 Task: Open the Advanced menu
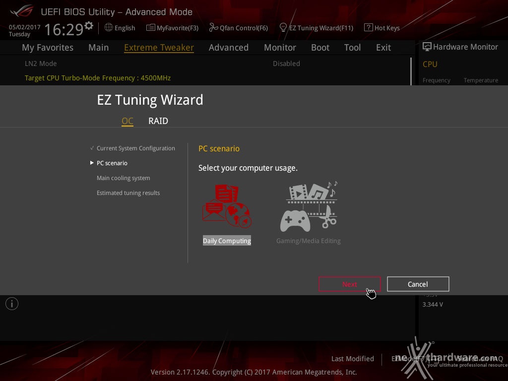229,48
